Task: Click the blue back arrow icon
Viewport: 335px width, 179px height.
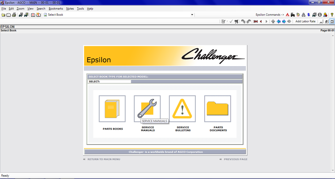Action: [278, 21]
